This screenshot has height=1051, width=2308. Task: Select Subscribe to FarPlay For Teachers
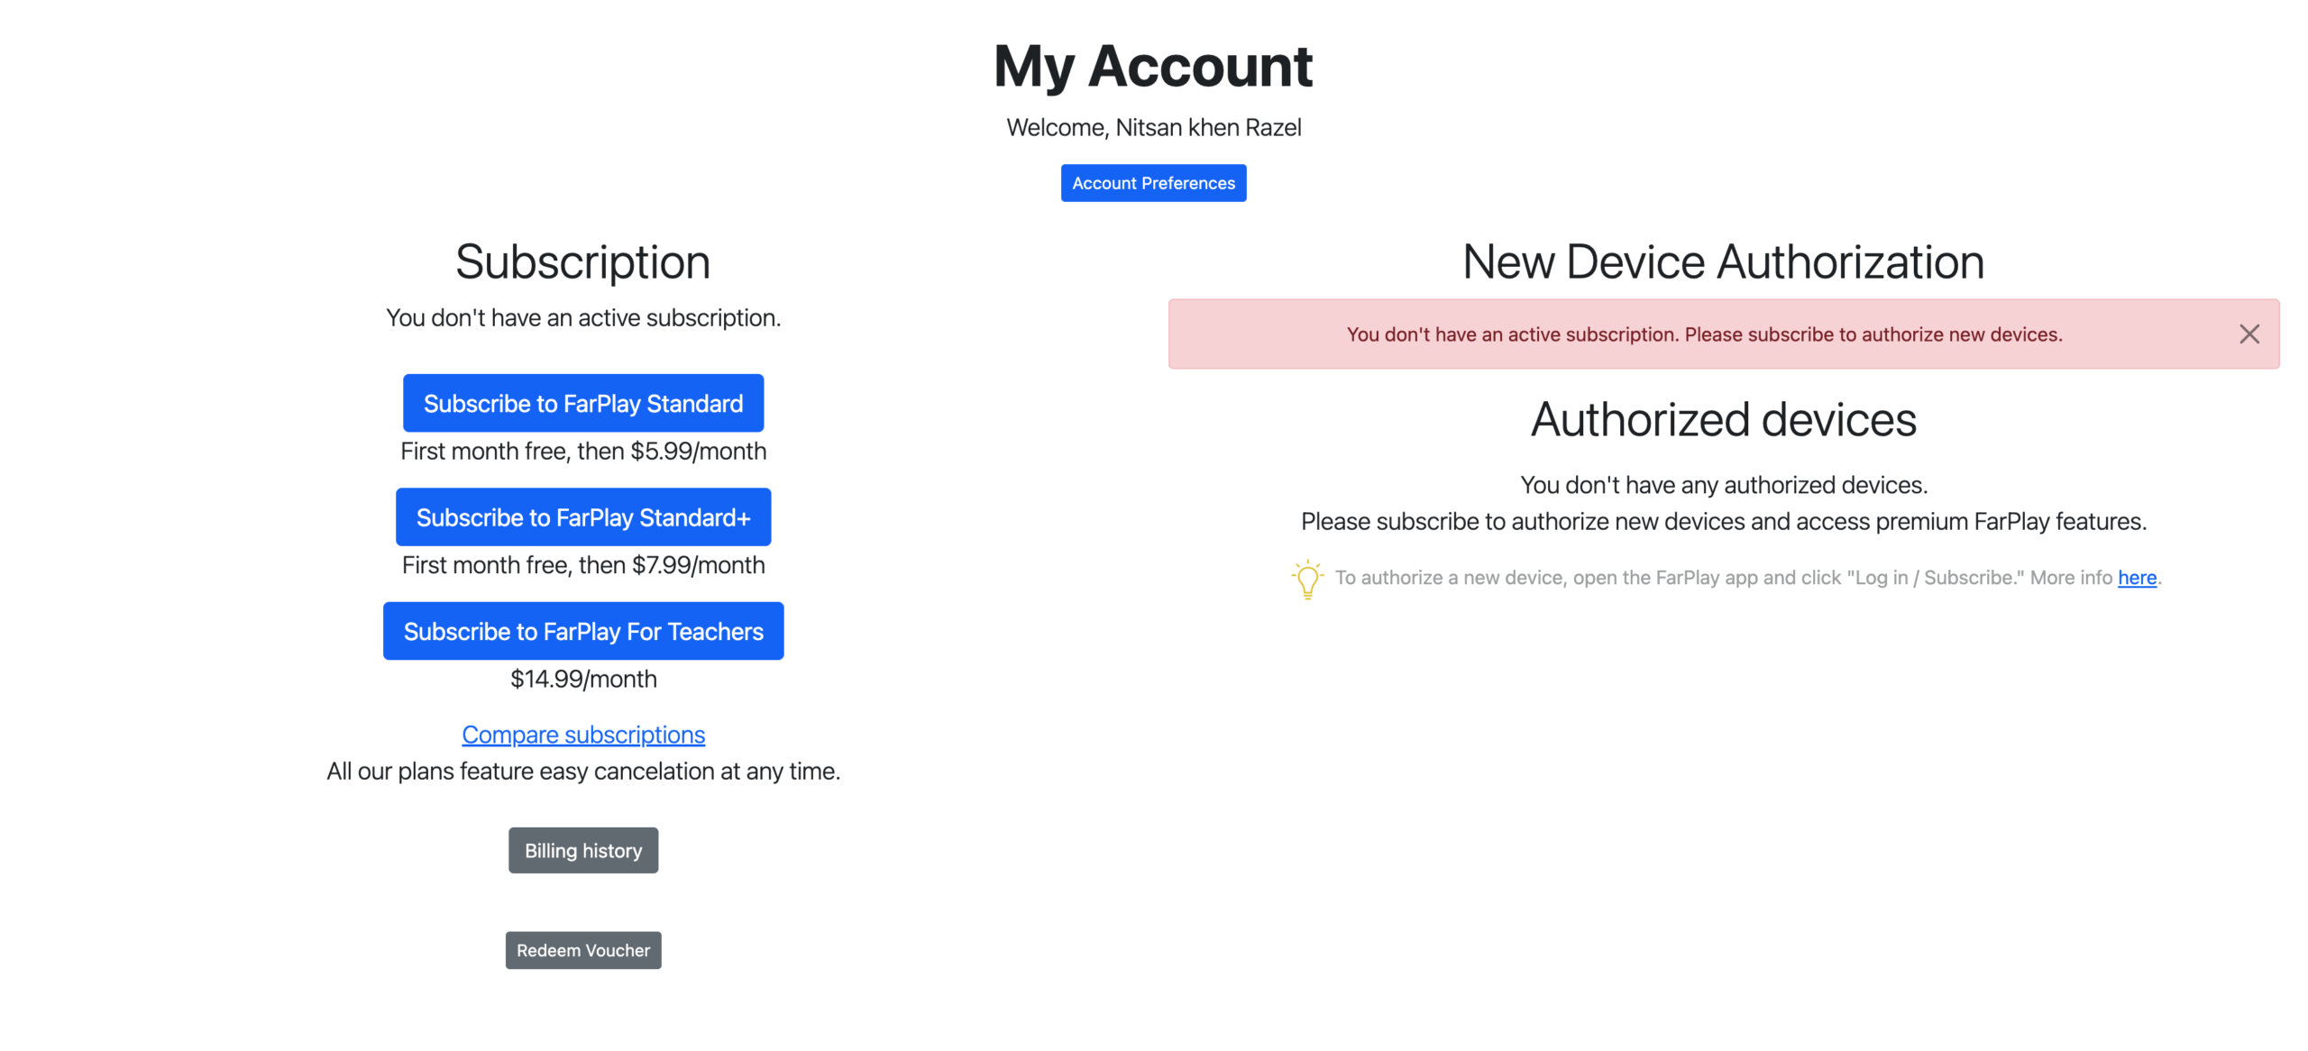pyautogui.click(x=582, y=631)
